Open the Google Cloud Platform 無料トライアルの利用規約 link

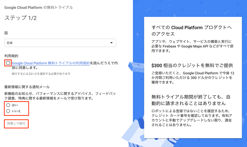(x=51, y=63)
